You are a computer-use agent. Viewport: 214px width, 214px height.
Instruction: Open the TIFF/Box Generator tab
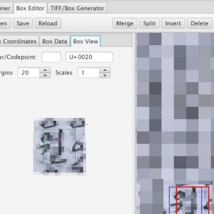tap(77, 8)
